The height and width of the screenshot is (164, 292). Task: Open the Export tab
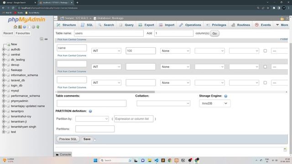pyautogui.click(x=146, y=25)
